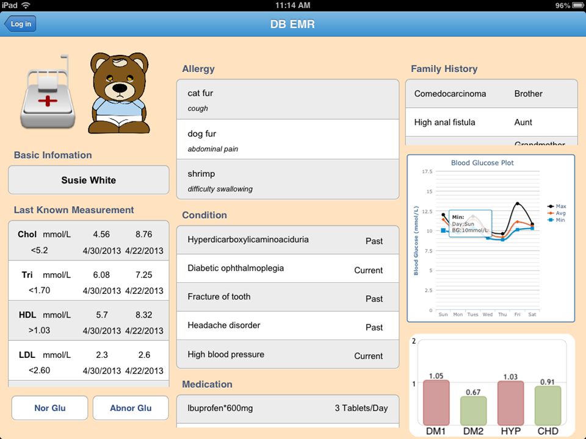Click the 8.76 cholesterol value
Screen dimensions: 586x439
tap(144, 234)
